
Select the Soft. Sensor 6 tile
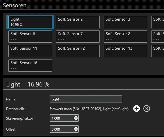(x=30, y=37)
